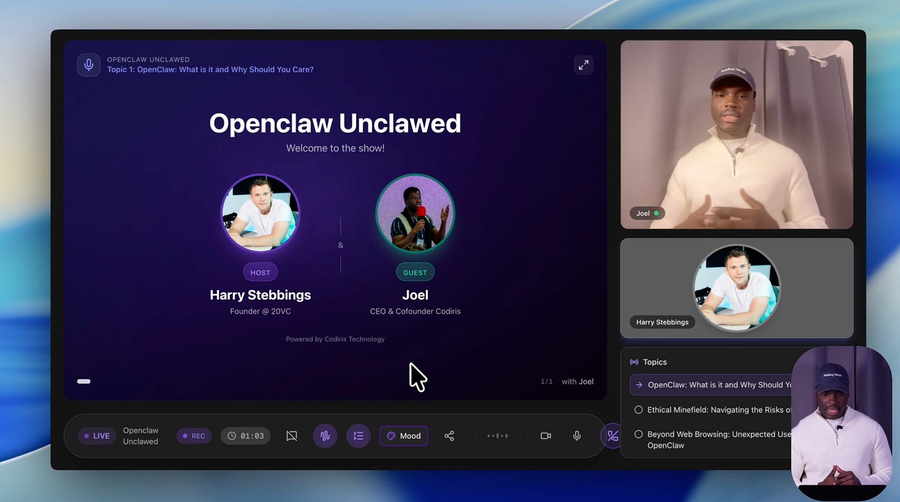
Task: Click the large Openclaw Unclawed stage heading
Action: [x=335, y=123]
